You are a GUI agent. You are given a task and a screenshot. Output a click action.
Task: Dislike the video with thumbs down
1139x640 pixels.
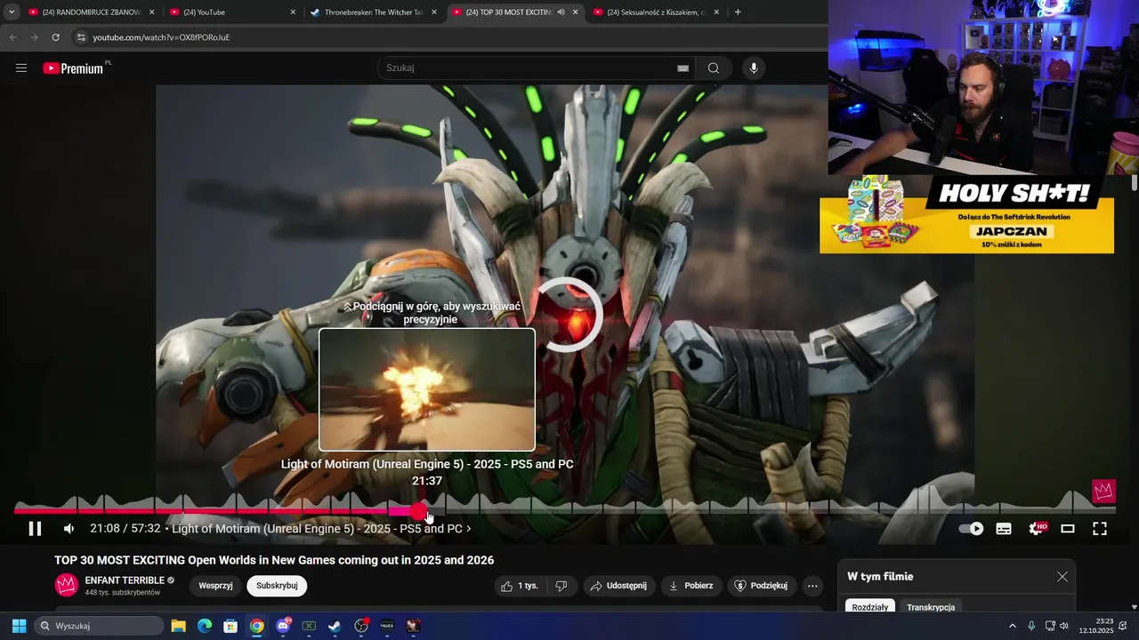pyautogui.click(x=561, y=586)
